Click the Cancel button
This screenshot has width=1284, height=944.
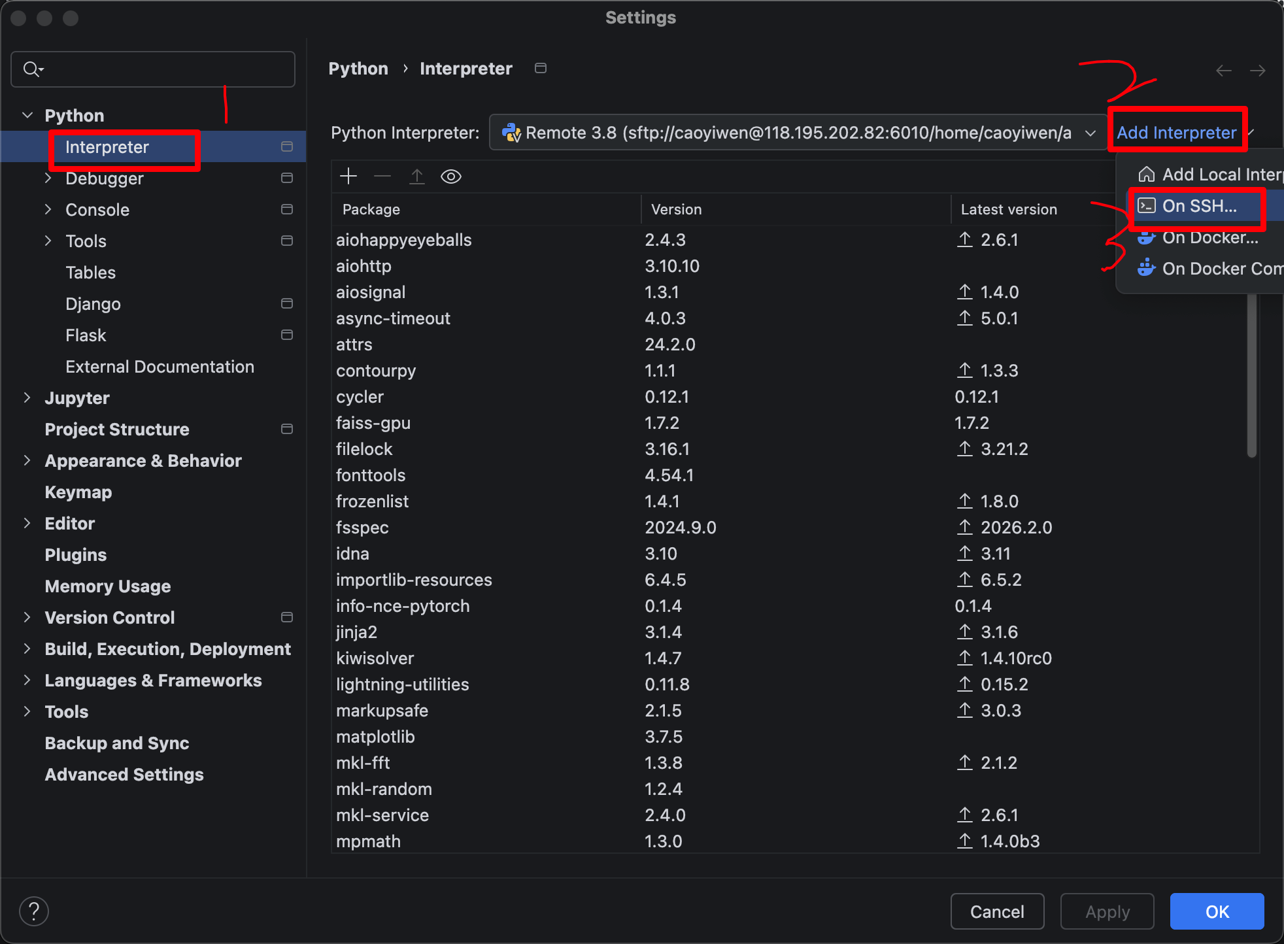click(996, 911)
